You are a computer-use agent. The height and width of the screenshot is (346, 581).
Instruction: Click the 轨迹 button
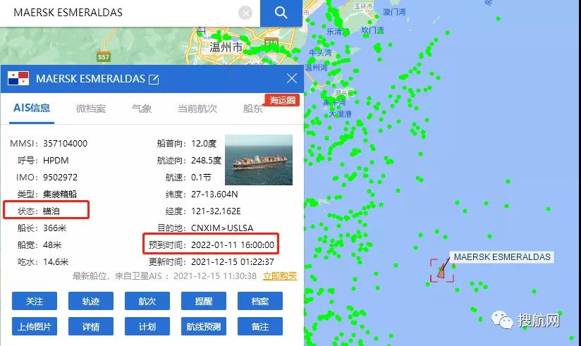[x=91, y=301]
